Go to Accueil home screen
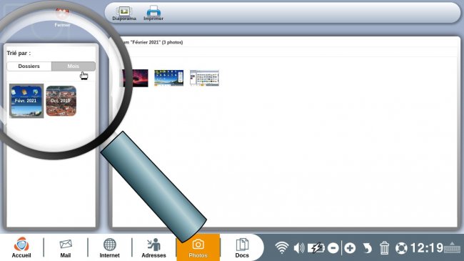This screenshot has height=261, width=464. point(21,247)
